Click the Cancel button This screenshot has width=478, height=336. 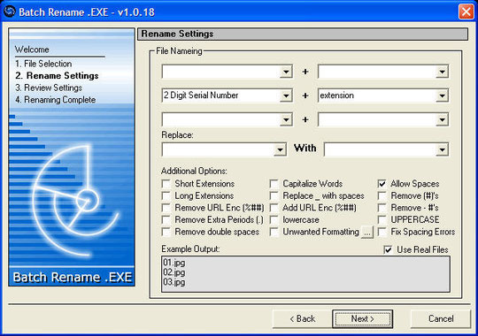click(441, 318)
